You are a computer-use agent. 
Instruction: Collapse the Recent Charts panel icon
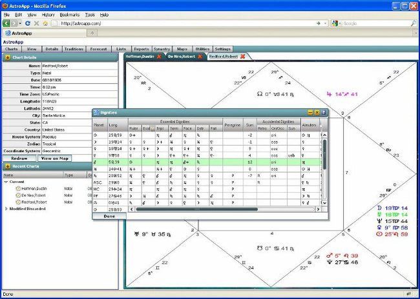pos(6,166)
